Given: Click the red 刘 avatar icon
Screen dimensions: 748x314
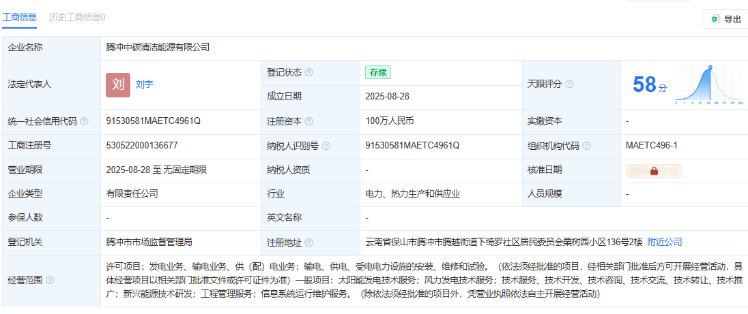Looking at the screenshot, I should coord(117,84).
